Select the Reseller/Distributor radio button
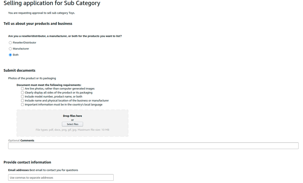The height and width of the screenshot is (183, 303). coord(11,42)
